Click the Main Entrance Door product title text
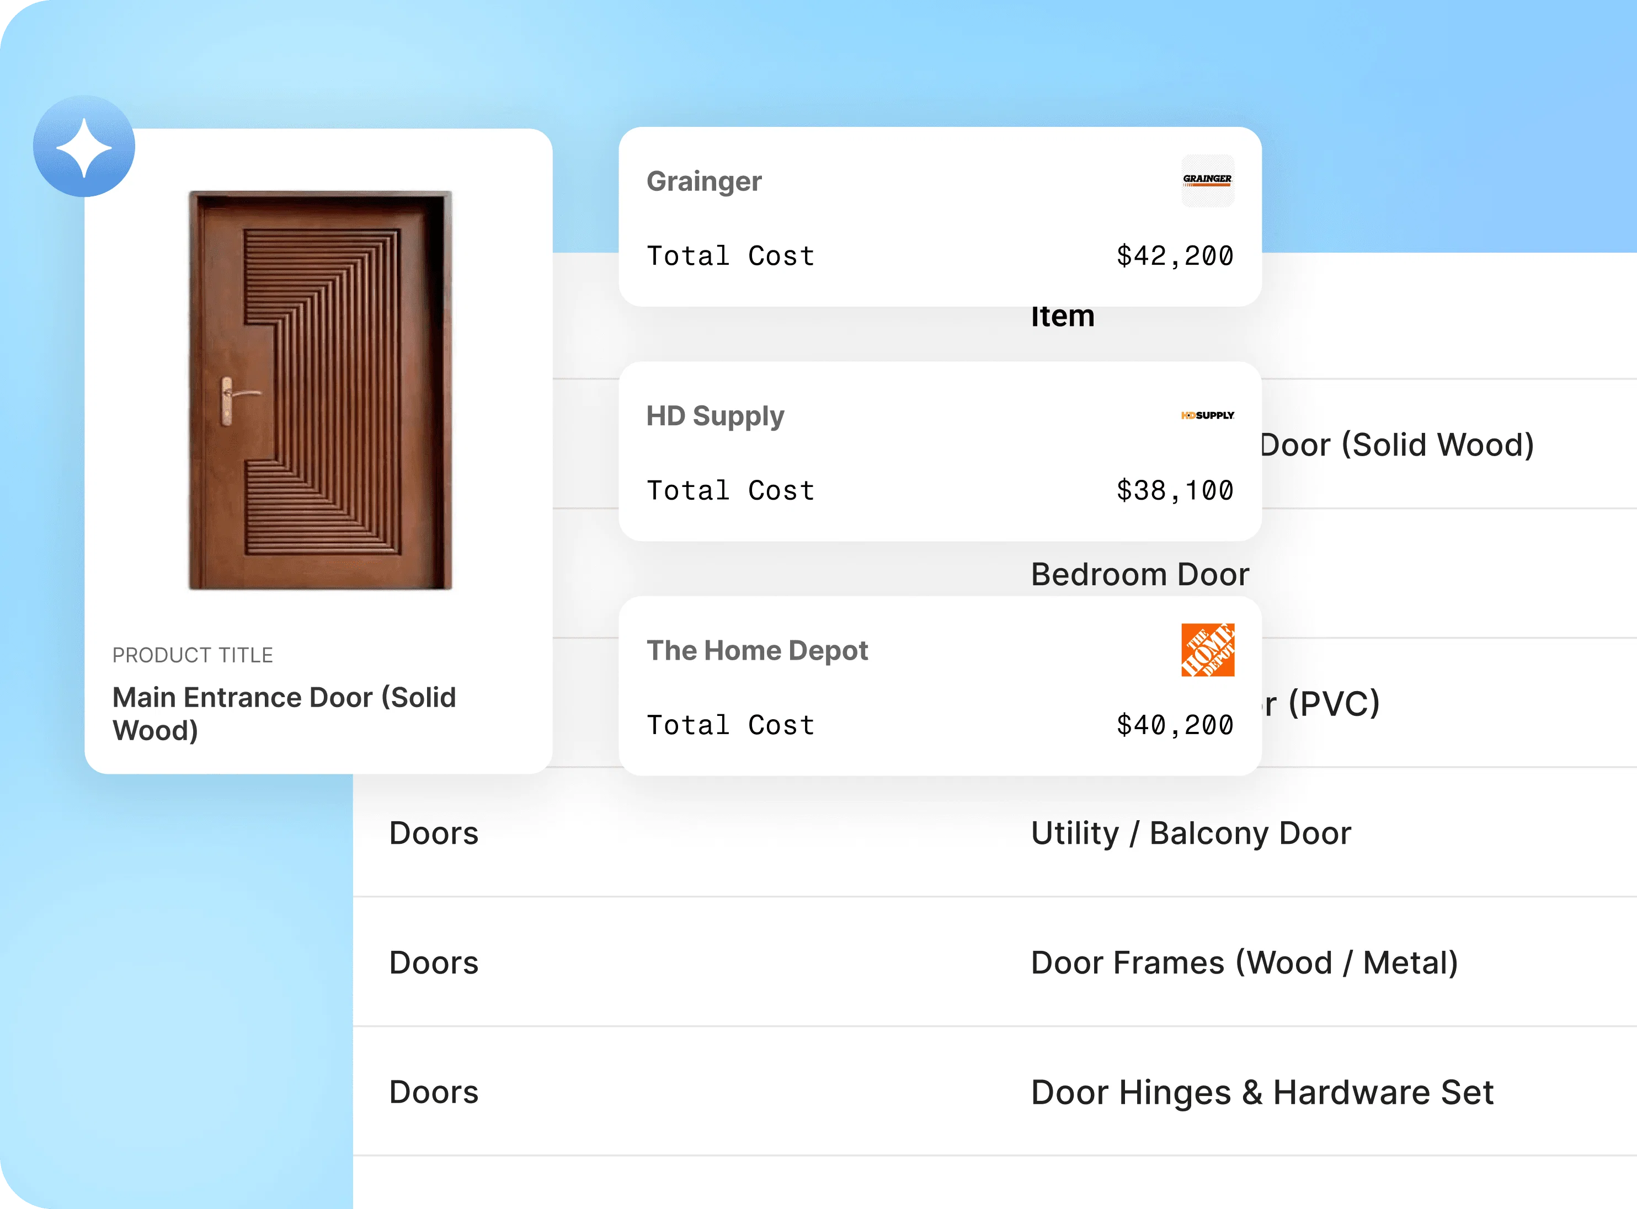 (284, 714)
